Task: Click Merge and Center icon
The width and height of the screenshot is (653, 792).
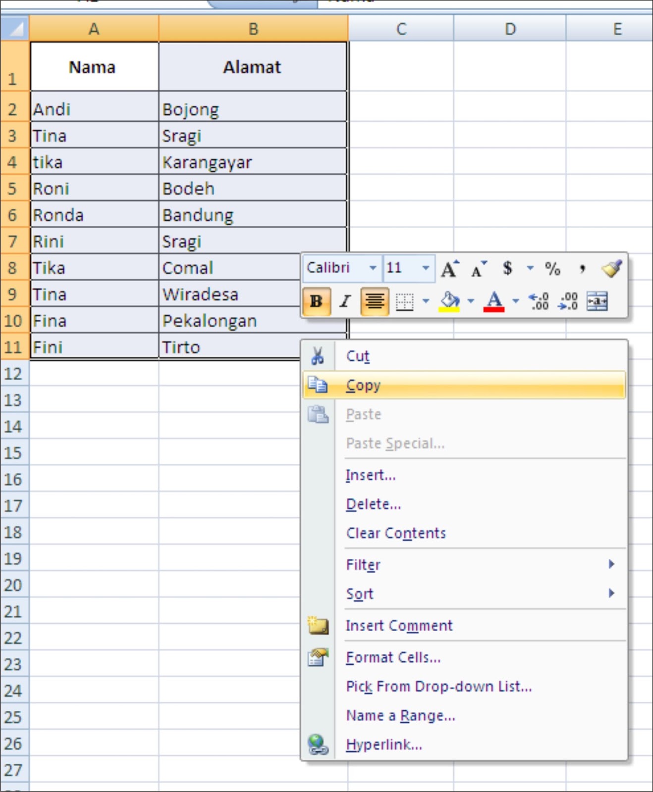Action: click(597, 301)
